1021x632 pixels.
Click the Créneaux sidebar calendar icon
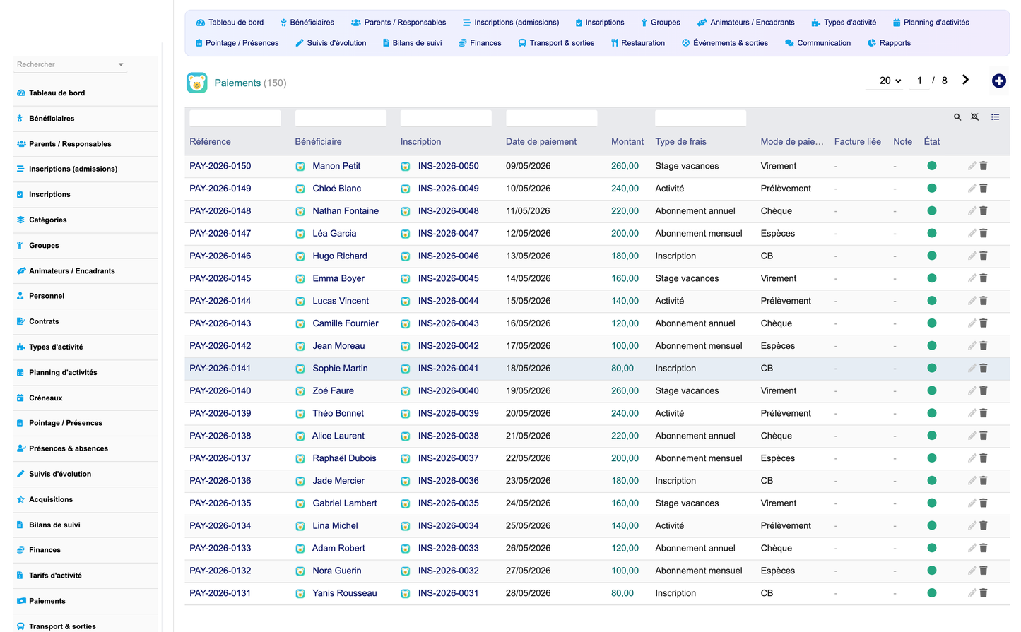[x=20, y=398]
